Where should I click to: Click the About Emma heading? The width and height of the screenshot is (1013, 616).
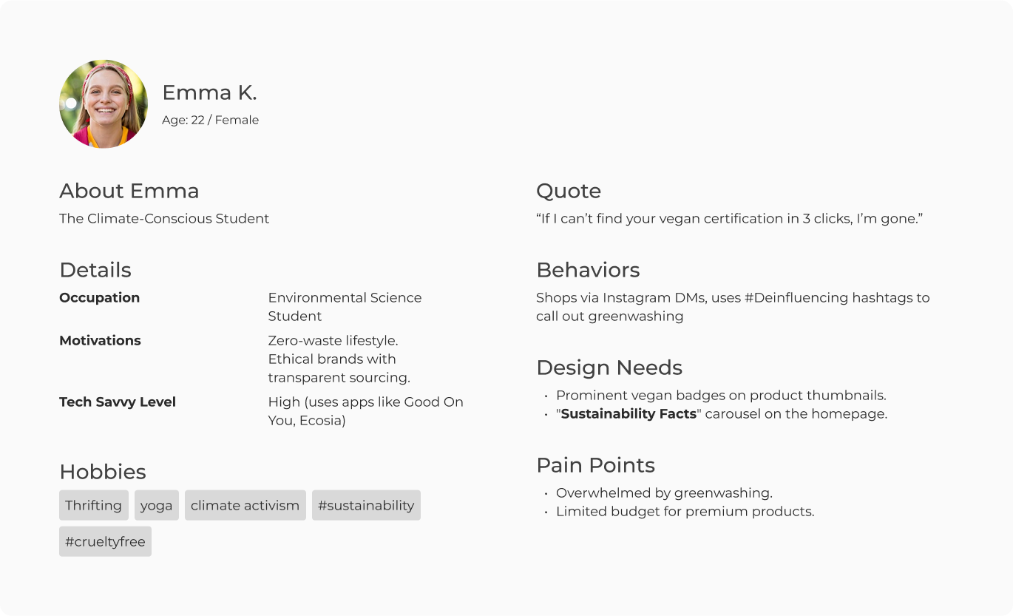pyautogui.click(x=129, y=191)
